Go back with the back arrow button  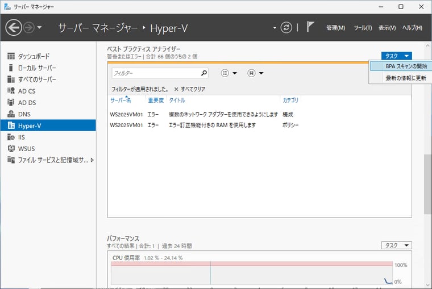14,27
